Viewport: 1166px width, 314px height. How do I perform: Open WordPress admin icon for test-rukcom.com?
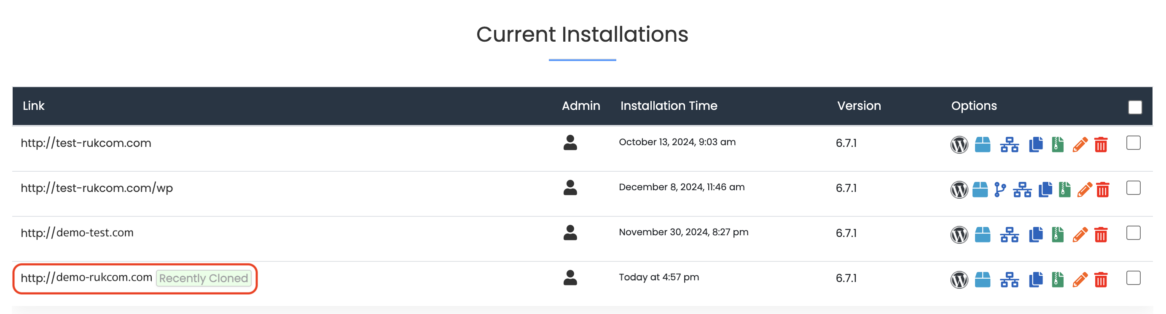959,144
